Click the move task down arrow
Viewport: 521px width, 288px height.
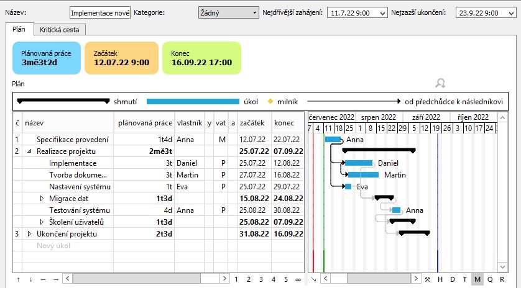(x=30, y=279)
